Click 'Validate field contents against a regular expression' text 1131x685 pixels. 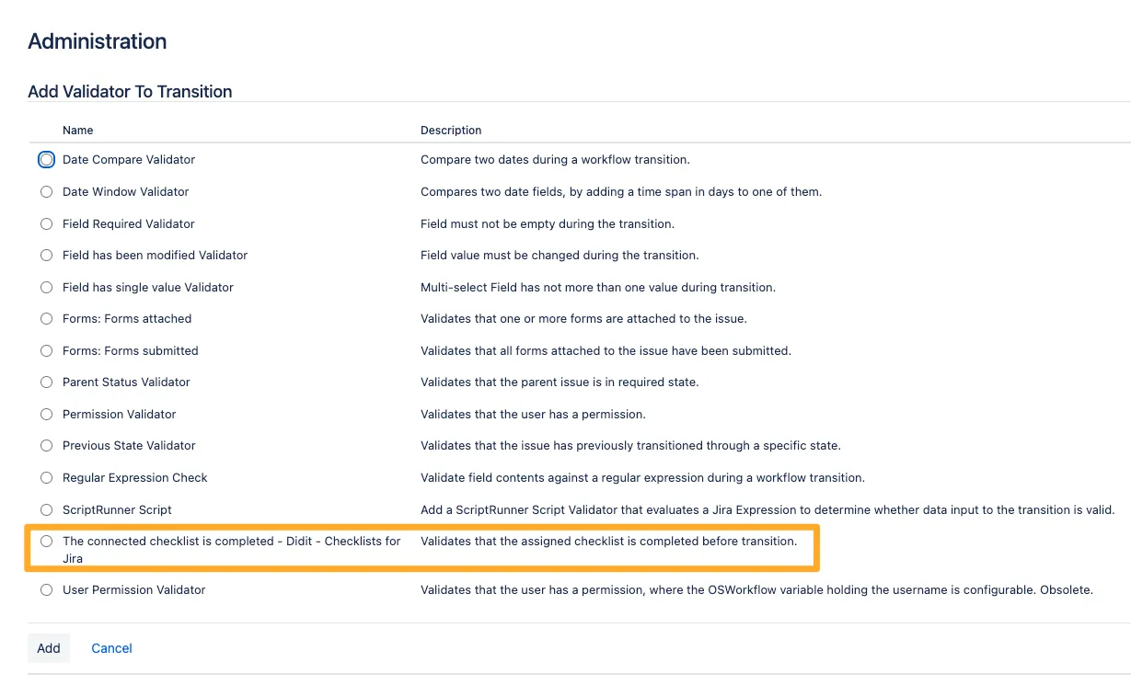click(x=642, y=478)
